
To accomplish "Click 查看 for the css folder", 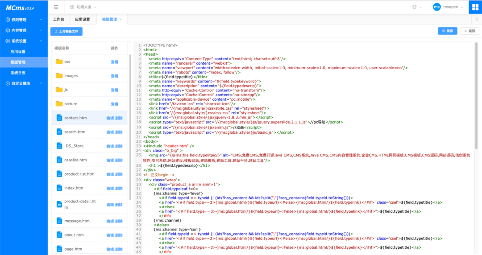I will click(114, 62).
